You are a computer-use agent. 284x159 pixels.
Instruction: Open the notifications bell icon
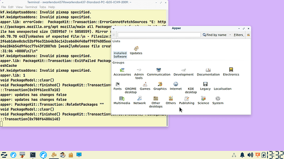242,155
